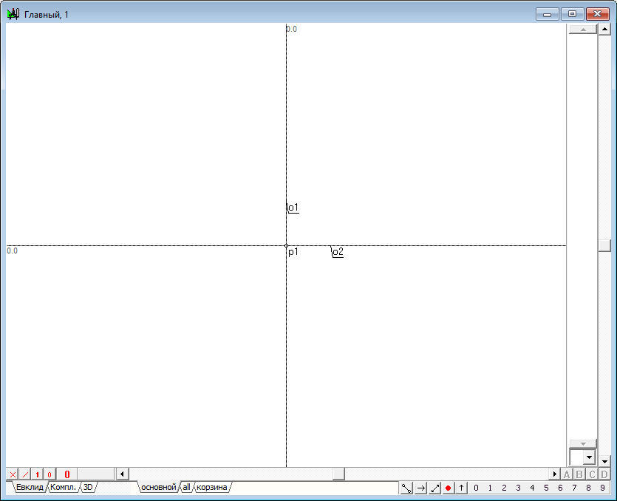The height and width of the screenshot is (501, 617).
Task: Click digit 0 in bottom number row
Action: (476, 488)
